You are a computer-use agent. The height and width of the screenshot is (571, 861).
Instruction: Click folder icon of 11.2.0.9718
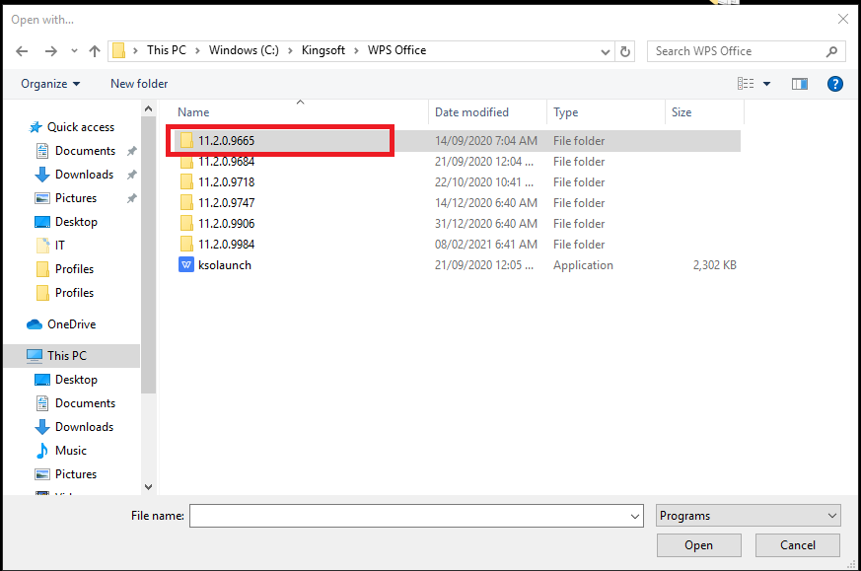[186, 181]
